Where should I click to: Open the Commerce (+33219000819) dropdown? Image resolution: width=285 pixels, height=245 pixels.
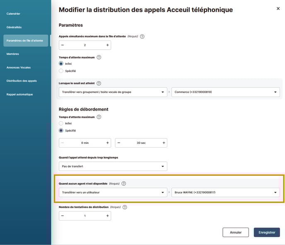(x=226, y=92)
